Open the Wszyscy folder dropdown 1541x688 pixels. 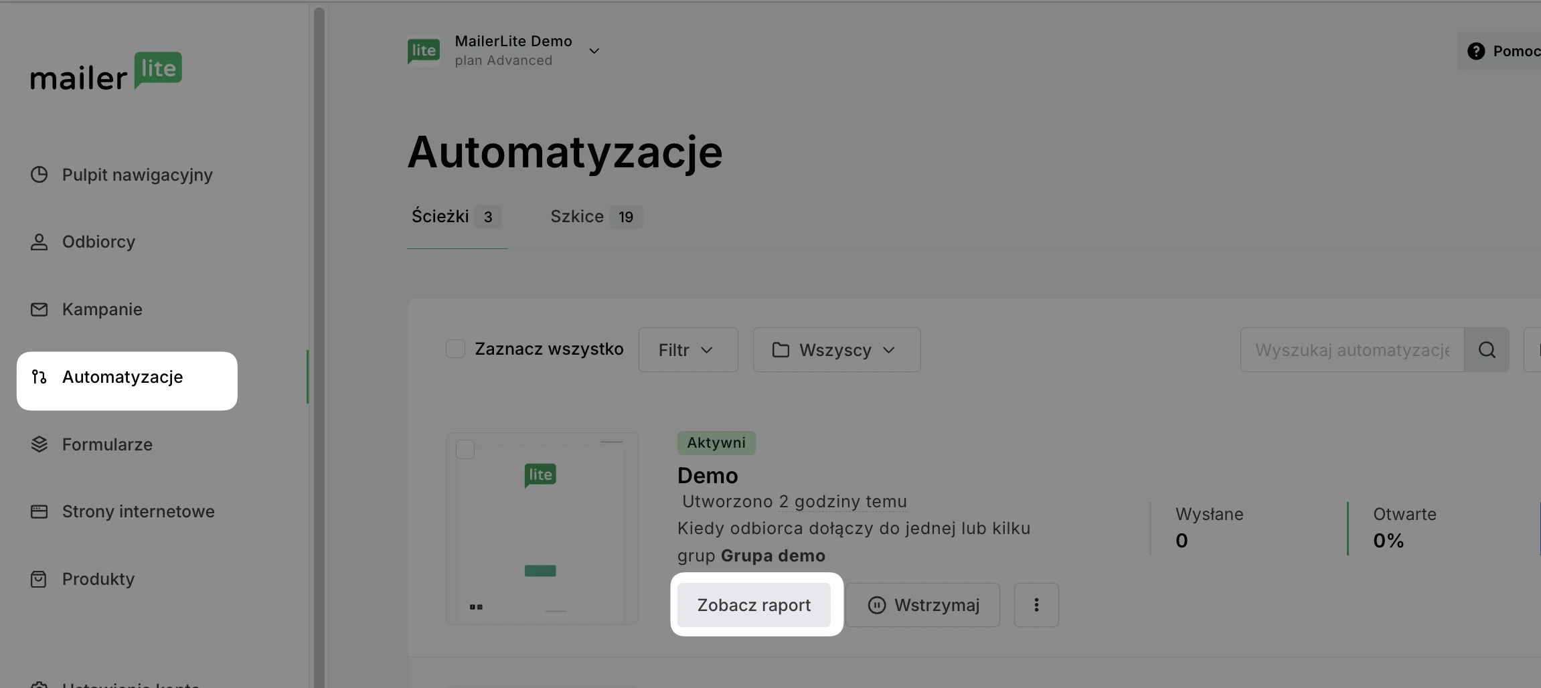click(836, 350)
